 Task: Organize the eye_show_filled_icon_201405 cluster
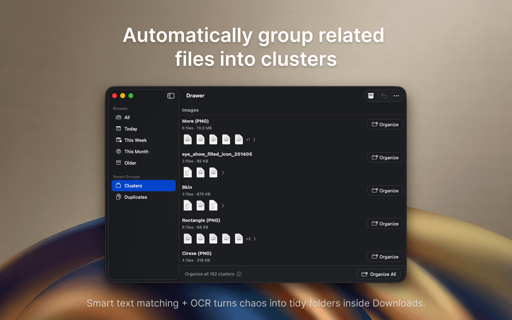(385, 158)
